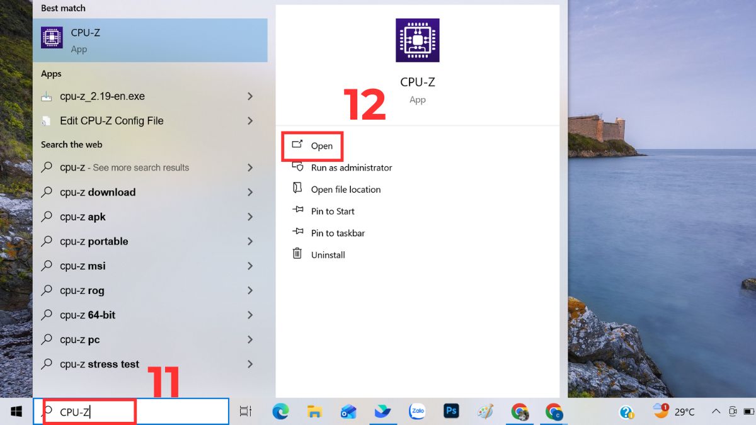This screenshot has height=425, width=756.
Task: Click the Uninstall trash bin icon
Action: [297, 254]
